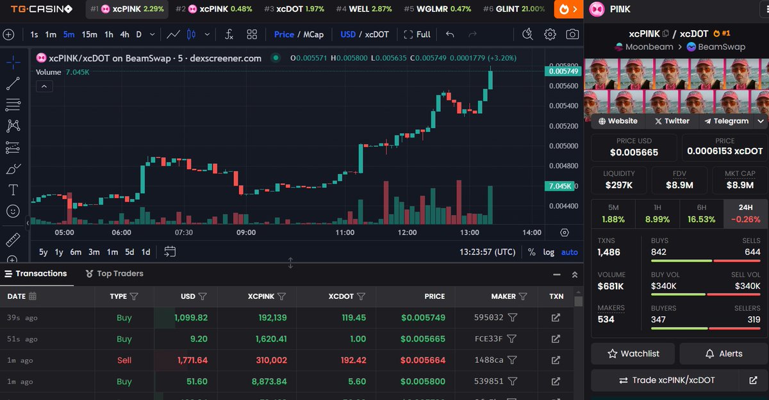Open the USD column filter

click(x=203, y=296)
